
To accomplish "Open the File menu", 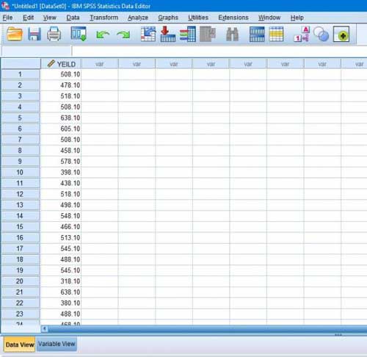I will [7, 18].
